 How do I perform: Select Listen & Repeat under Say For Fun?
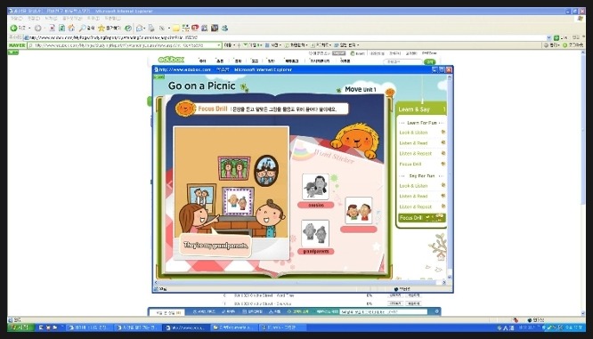pos(415,206)
